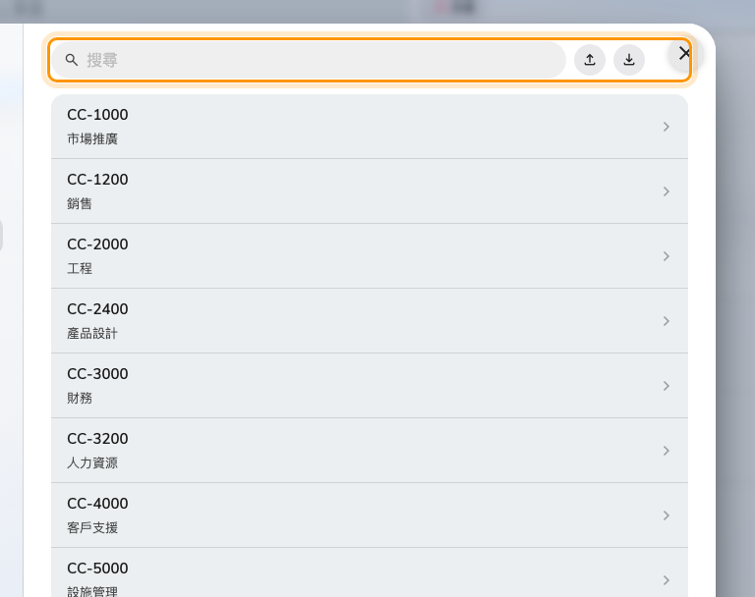
Task: Select the CC-1000 code text
Action: click(x=97, y=115)
